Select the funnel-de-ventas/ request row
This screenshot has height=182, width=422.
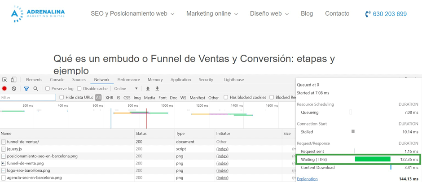point(148,142)
